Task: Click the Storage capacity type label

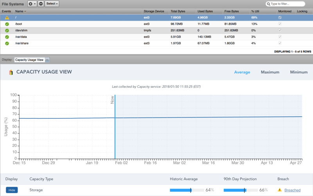Action: [x=36, y=190]
